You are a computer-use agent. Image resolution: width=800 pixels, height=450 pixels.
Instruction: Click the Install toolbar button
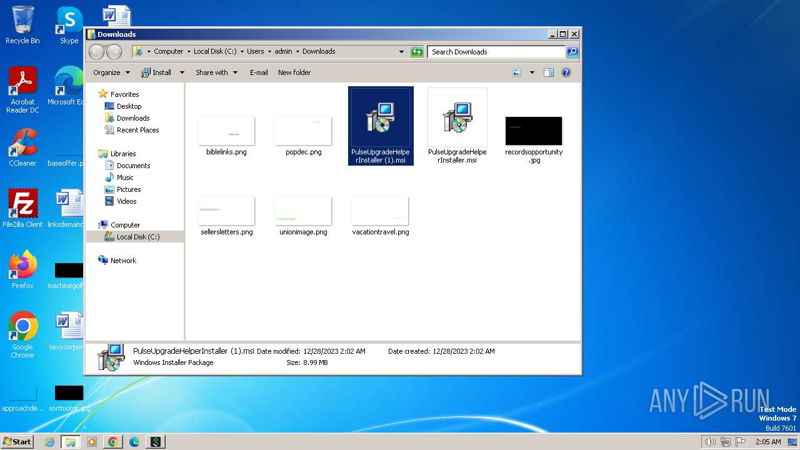(156, 72)
